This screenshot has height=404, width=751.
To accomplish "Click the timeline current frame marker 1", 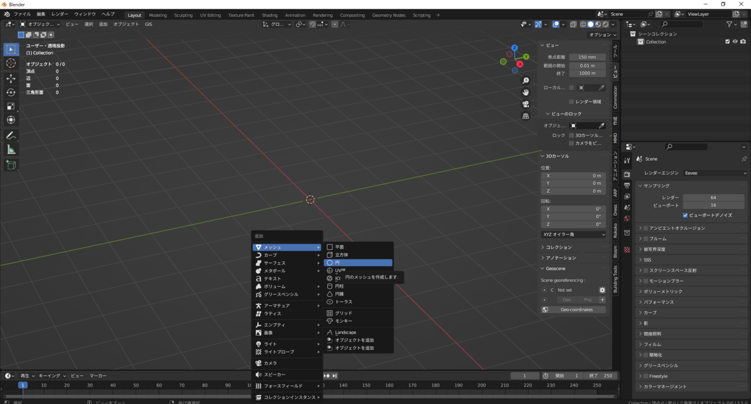I will (x=23, y=385).
